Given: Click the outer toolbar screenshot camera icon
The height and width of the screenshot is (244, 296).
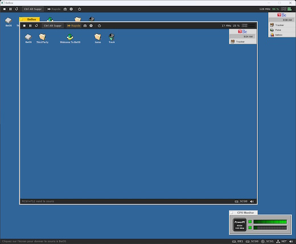Looking at the screenshot, I should pyautogui.click(x=65, y=9).
